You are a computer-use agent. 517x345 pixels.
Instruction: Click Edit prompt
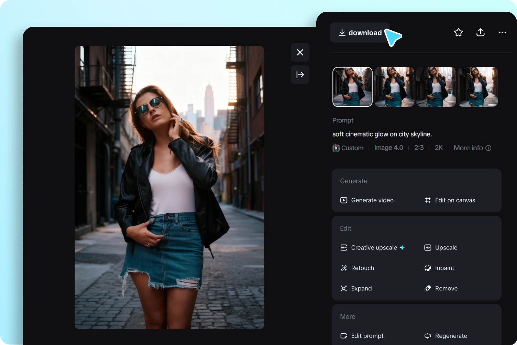pyautogui.click(x=362, y=336)
